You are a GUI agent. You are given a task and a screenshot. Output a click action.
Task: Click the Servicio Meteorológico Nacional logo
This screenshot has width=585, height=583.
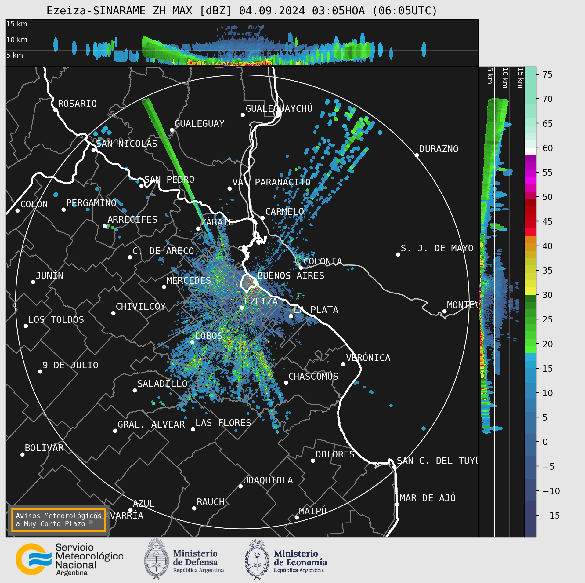(x=70, y=559)
